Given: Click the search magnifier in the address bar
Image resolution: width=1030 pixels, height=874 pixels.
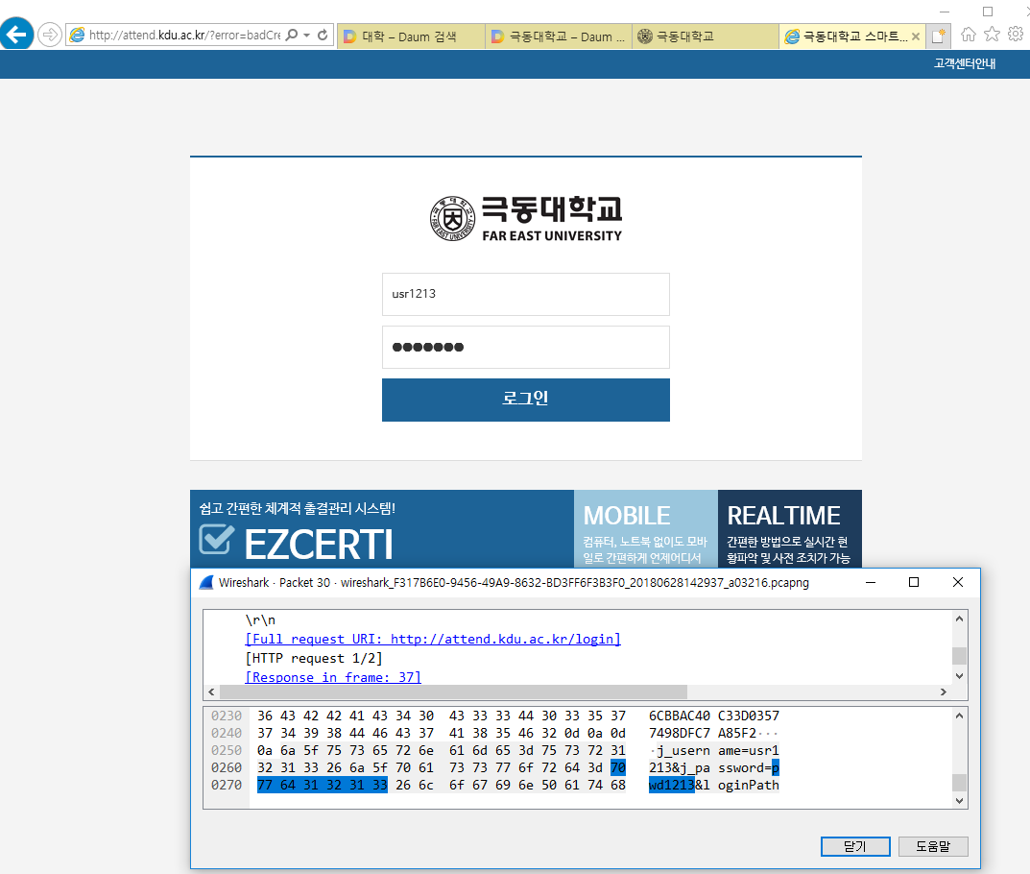Looking at the screenshot, I should coord(292,35).
